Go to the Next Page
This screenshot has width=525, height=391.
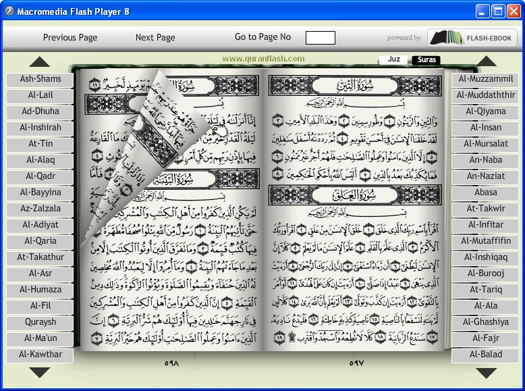pyautogui.click(x=155, y=37)
